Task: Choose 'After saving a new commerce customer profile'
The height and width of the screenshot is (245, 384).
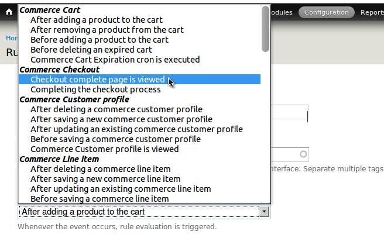Action: click(x=121, y=119)
